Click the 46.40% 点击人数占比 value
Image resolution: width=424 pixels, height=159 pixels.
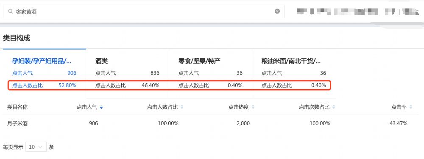(151, 85)
